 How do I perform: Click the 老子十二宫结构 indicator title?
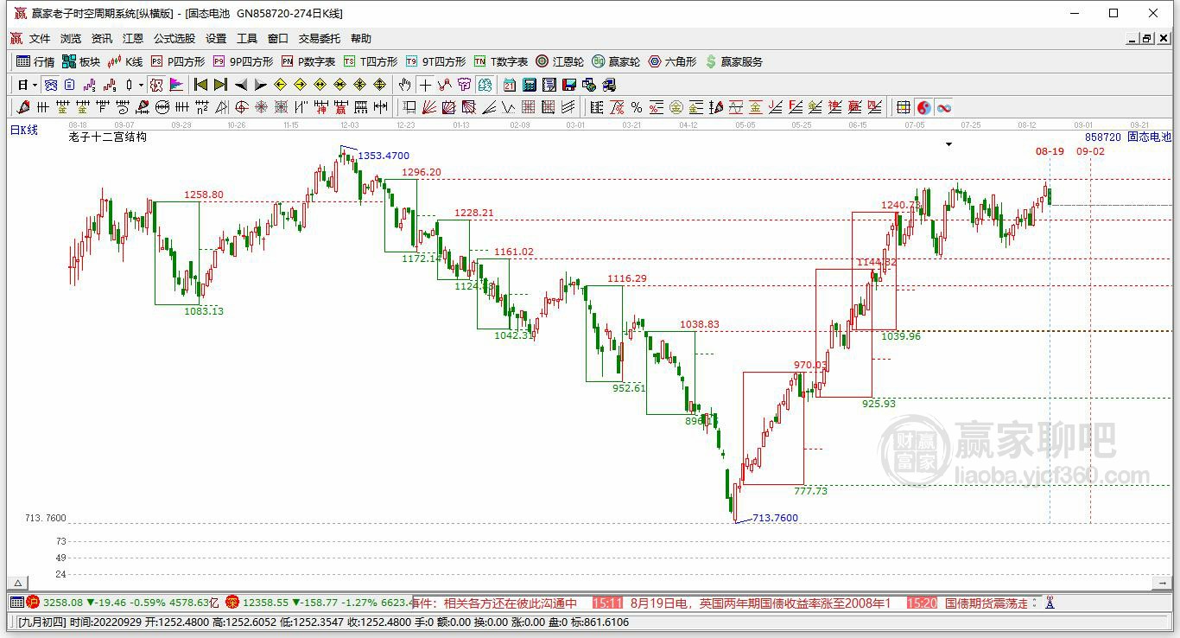coord(108,137)
